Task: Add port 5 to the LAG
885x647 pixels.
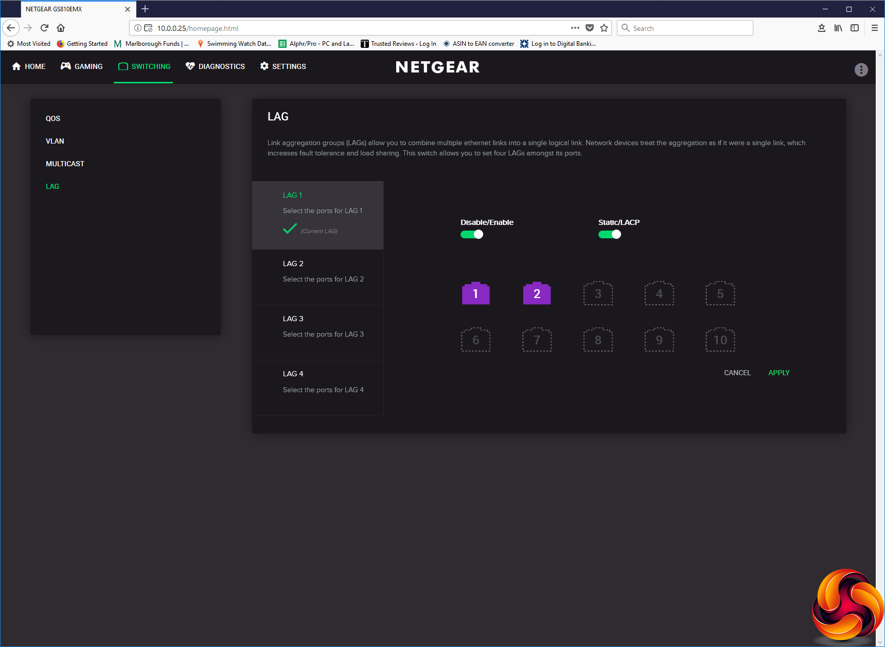Action: (x=720, y=293)
